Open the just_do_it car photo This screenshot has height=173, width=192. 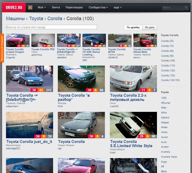[x=30, y=125]
